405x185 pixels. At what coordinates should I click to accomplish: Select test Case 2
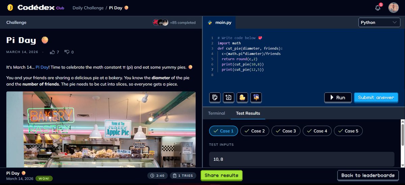[x=255, y=131]
